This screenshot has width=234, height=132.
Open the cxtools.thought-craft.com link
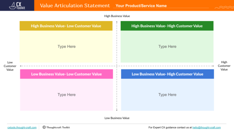(x=22, y=127)
